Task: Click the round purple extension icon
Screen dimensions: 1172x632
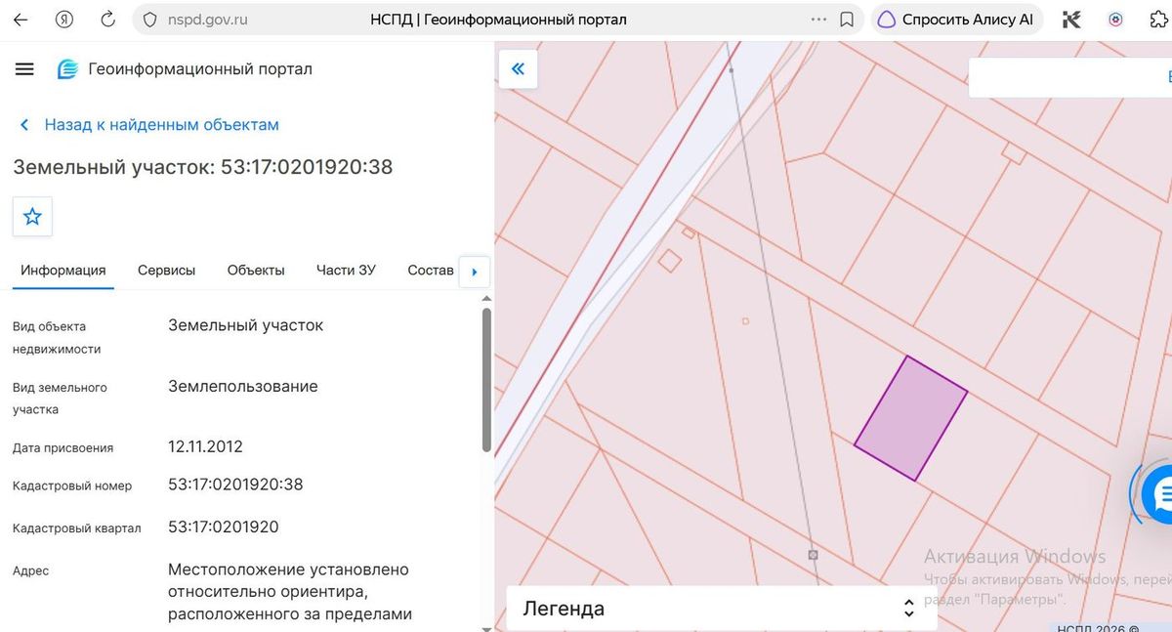Action: 1115,20
